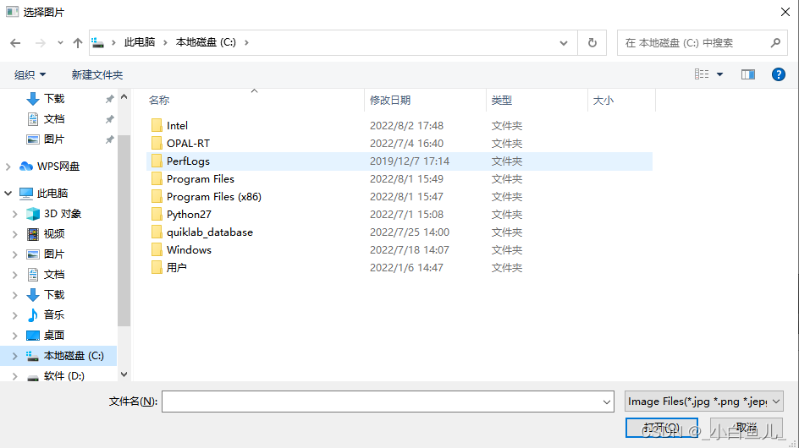This screenshot has width=799, height=448.
Task: Create a folder with 新建文件夹
Action: click(x=97, y=75)
